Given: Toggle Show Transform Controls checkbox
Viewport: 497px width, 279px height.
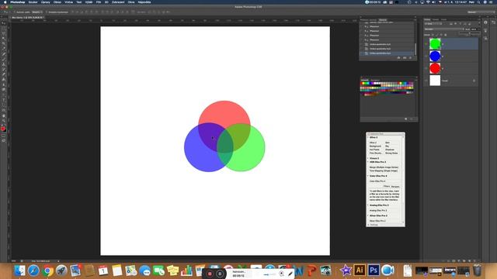Looking at the screenshot, I should (x=47, y=12).
